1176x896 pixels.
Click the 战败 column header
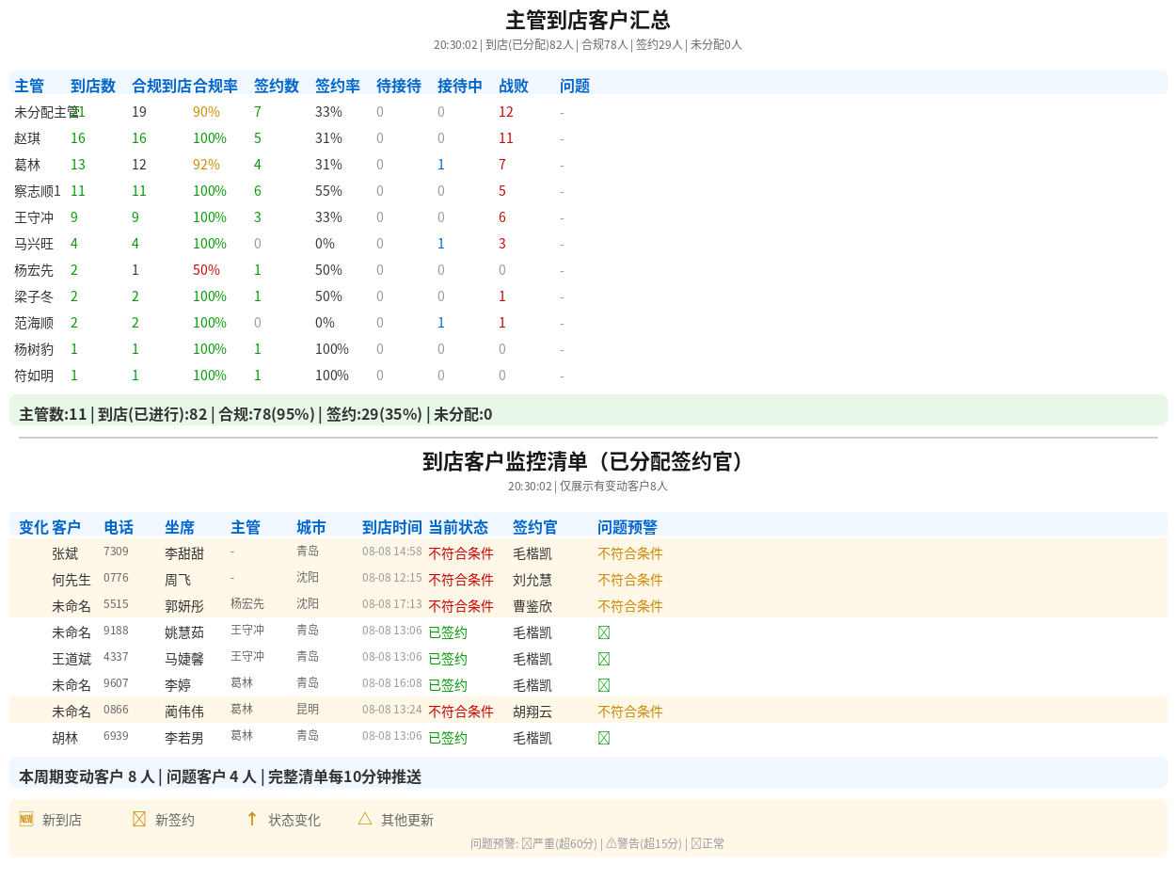coord(514,86)
